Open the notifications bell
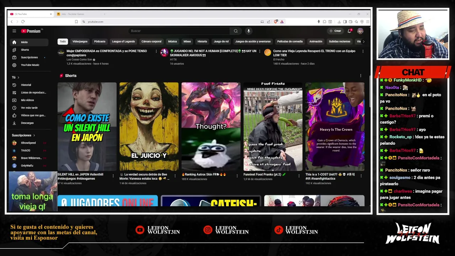This screenshot has height=256, width=455. (x=349, y=31)
